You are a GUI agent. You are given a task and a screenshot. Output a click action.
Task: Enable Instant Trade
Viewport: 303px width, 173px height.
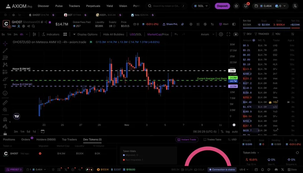click(x=187, y=140)
